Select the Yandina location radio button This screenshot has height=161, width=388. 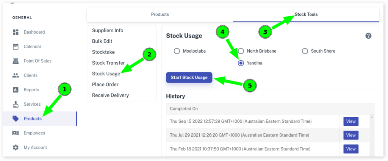pyautogui.click(x=241, y=63)
